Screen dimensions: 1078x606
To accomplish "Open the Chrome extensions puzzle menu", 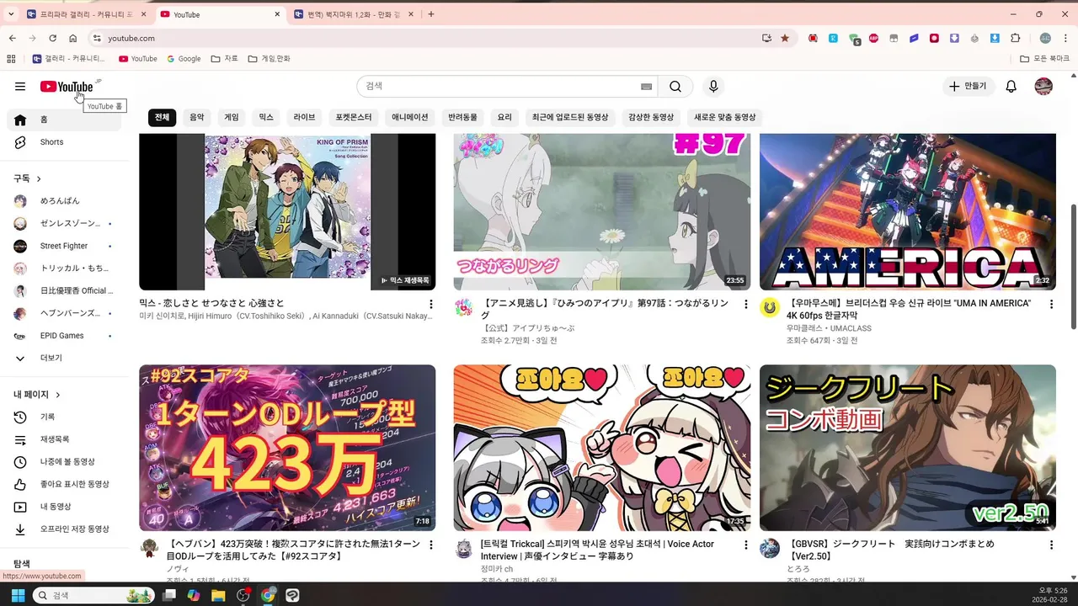I will point(1015,38).
